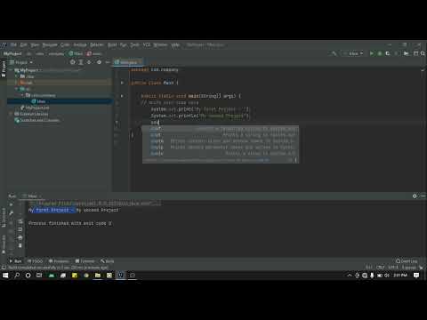Viewport: 427px width, 320px height.
Task: Open the VCS menu
Action: tap(147, 45)
